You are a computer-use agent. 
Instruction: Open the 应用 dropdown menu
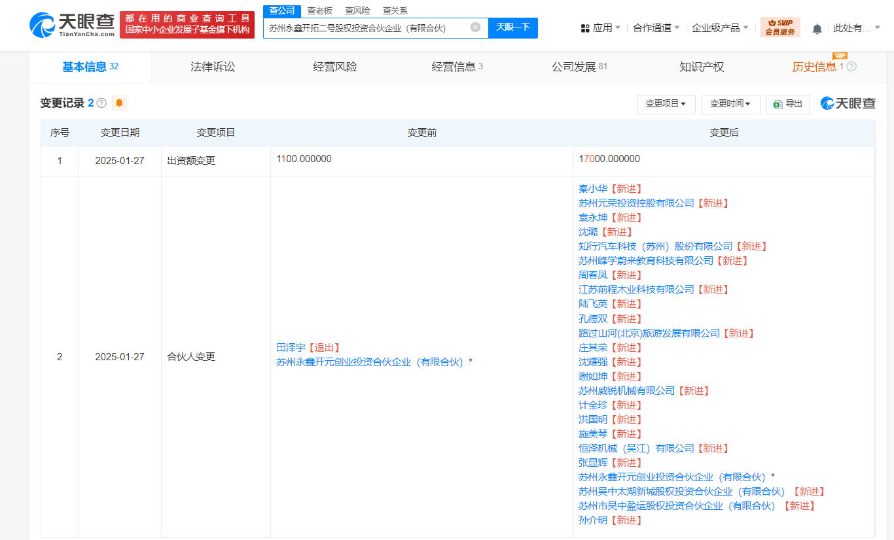(x=601, y=28)
